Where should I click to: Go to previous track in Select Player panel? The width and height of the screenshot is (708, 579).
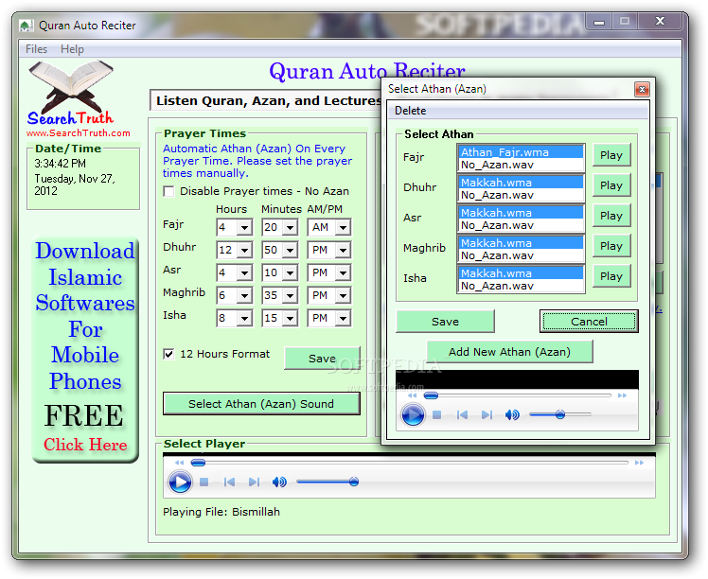click(229, 482)
